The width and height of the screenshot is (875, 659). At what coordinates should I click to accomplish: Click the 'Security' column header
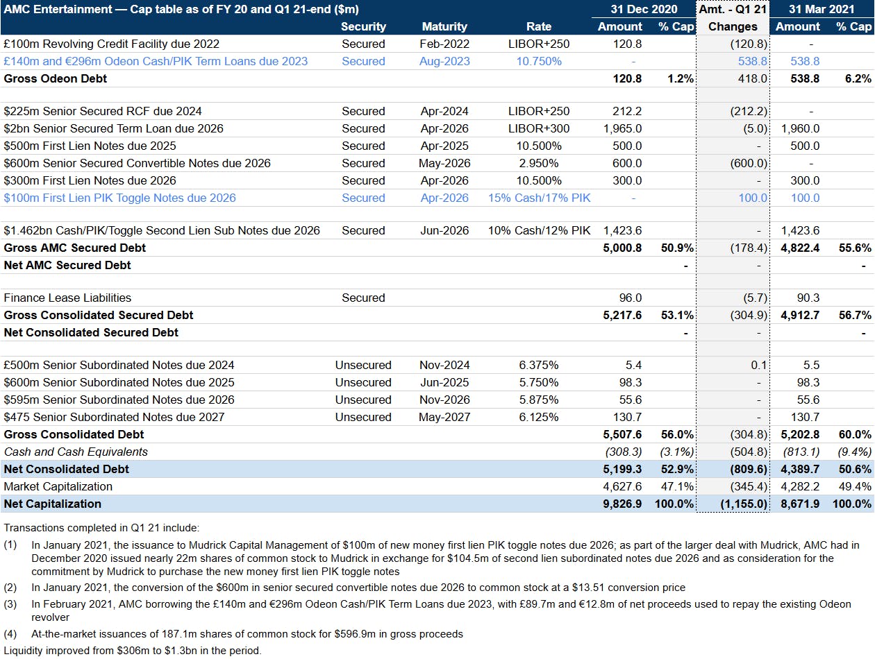coord(363,26)
